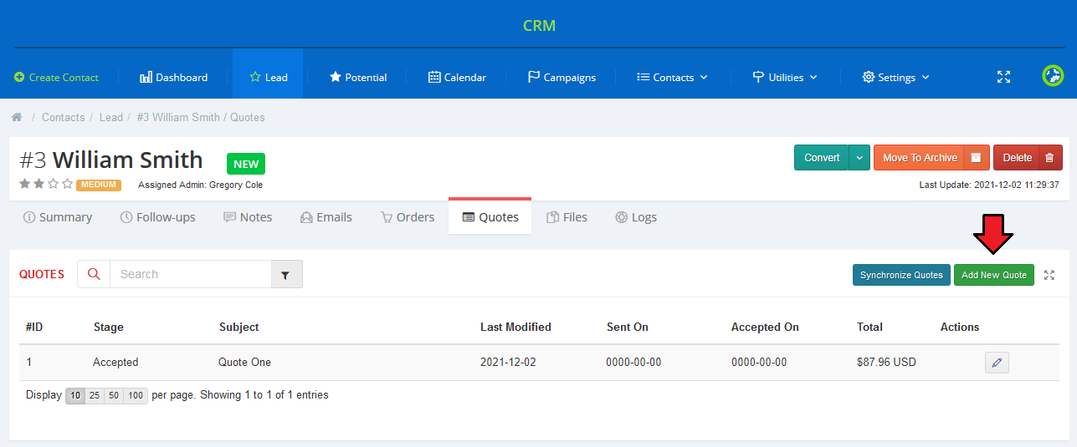Click Assigned Admin: Gregory Cole

click(x=200, y=185)
